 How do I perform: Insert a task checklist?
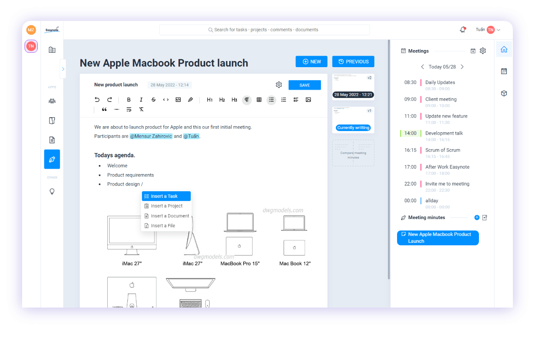click(296, 100)
